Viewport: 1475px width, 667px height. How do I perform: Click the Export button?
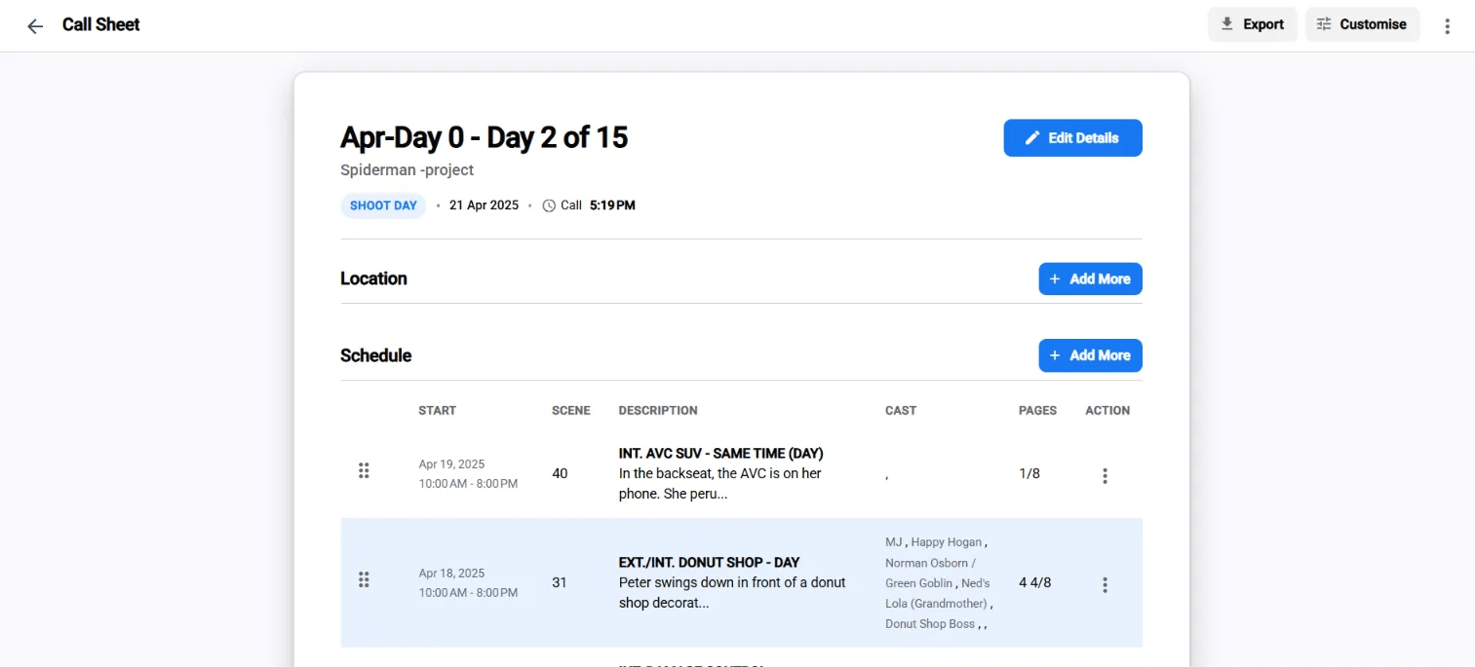[x=1253, y=24]
